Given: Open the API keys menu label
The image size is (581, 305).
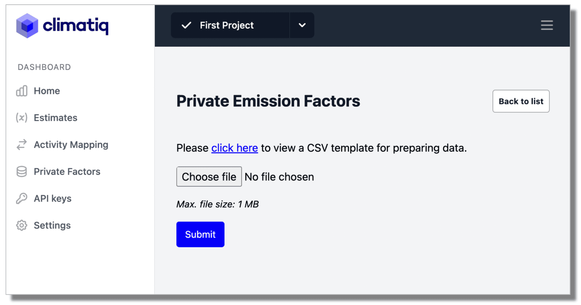Looking at the screenshot, I should point(52,199).
